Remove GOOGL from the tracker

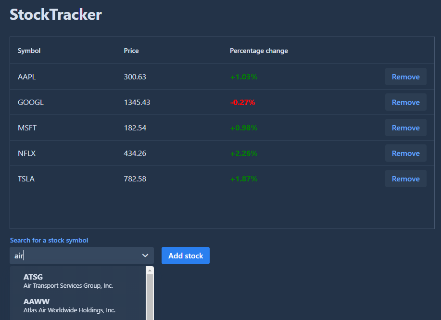[405, 102]
